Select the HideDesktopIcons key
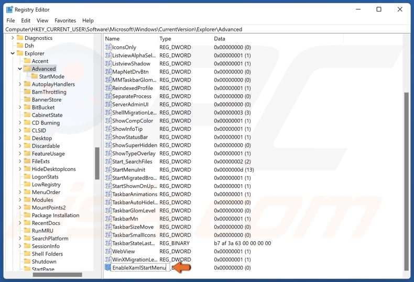This screenshot has width=414, height=282. (x=53, y=169)
